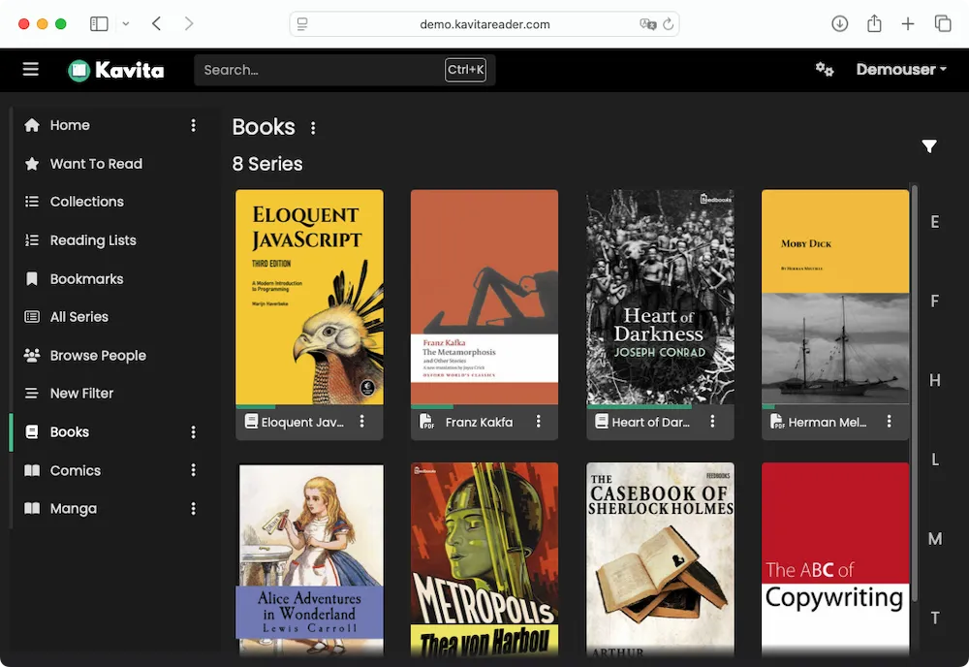Click the Reading Lists numbered icon

(32, 240)
